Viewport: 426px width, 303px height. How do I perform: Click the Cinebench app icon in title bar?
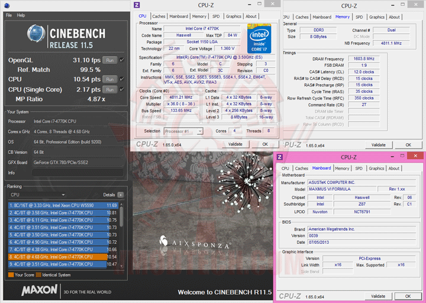(x=7, y=5)
